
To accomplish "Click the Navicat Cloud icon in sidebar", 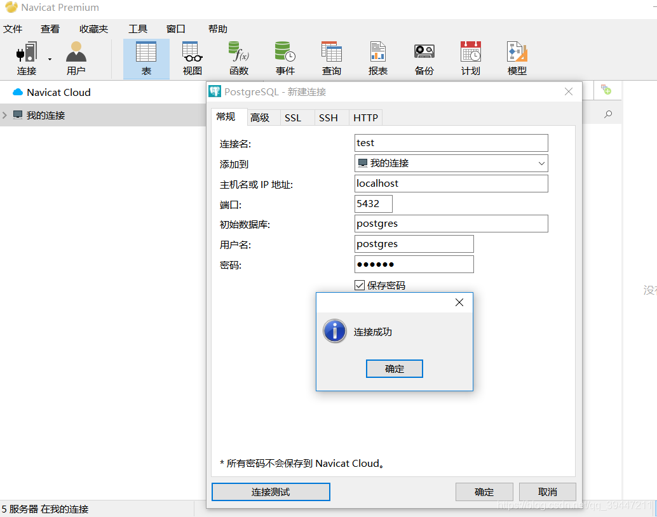I will 18,92.
